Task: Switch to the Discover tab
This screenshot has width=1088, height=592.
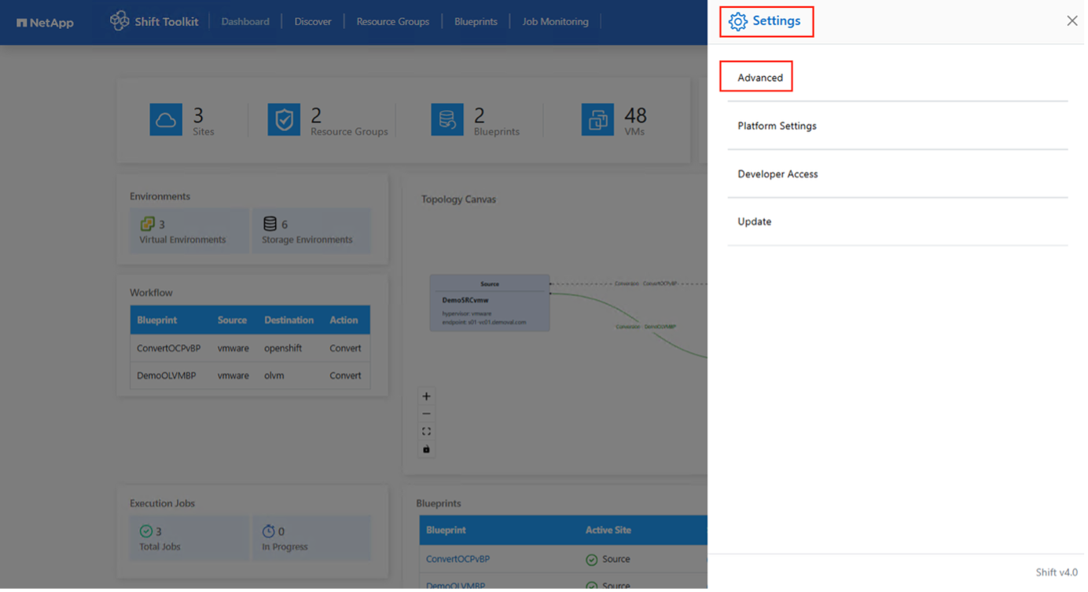Action: [x=313, y=21]
